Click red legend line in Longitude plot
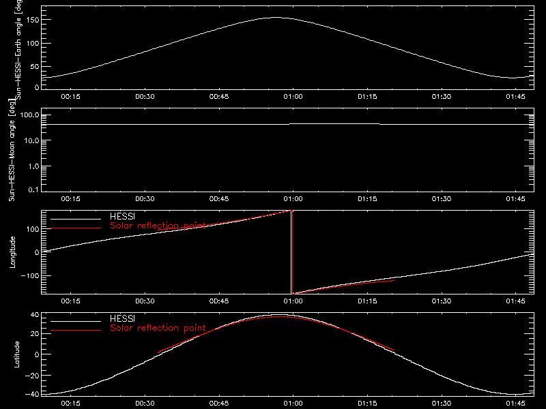Screen dimensions: 546x409 point(76,228)
